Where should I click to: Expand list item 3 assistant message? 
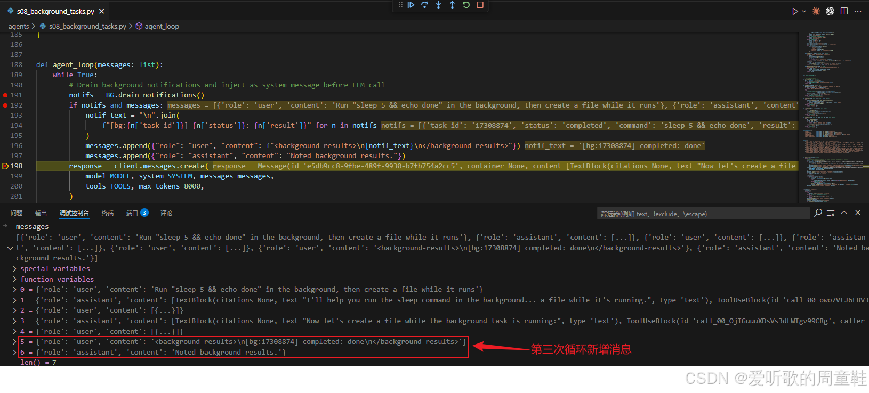click(14, 321)
